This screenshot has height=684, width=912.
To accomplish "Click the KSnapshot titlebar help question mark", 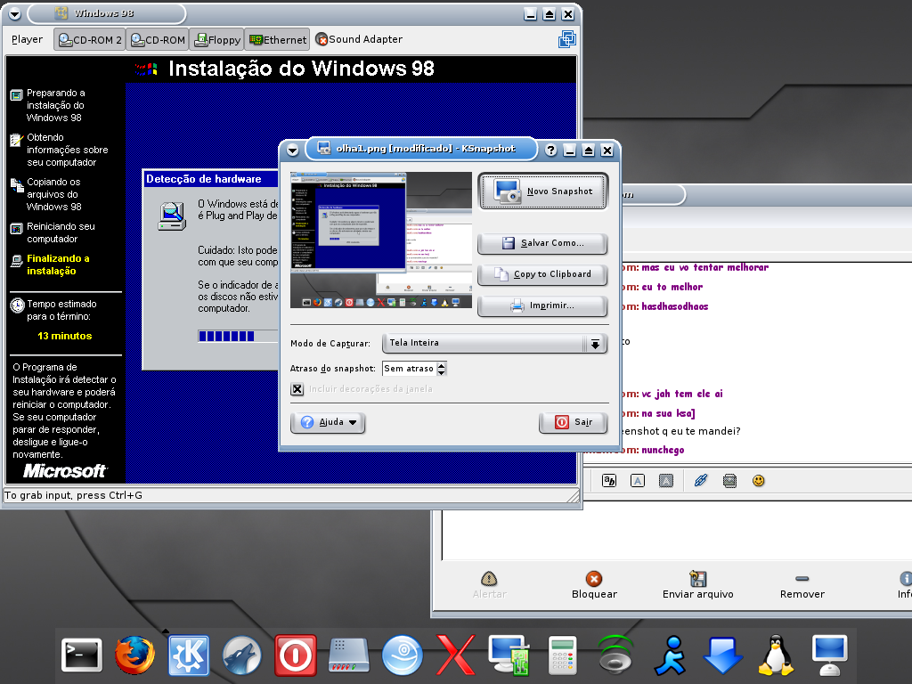I will click(x=550, y=150).
